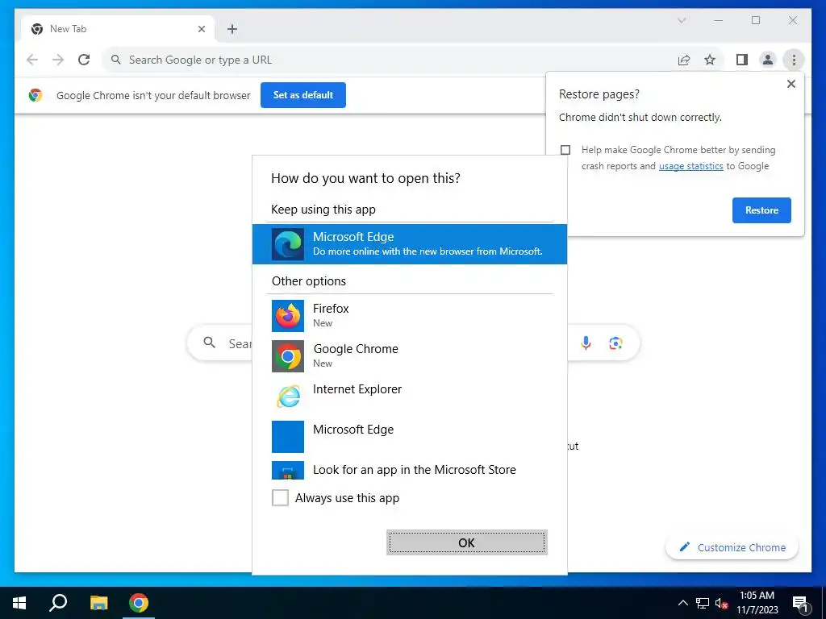Viewport: 826px width, 619px height.
Task: Click the share icon in the address bar
Action: point(684,60)
